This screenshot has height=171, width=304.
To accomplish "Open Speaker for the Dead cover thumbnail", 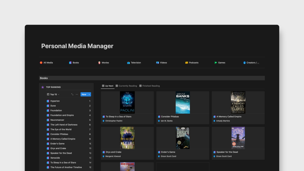I will pyautogui.click(x=238, y=138).
